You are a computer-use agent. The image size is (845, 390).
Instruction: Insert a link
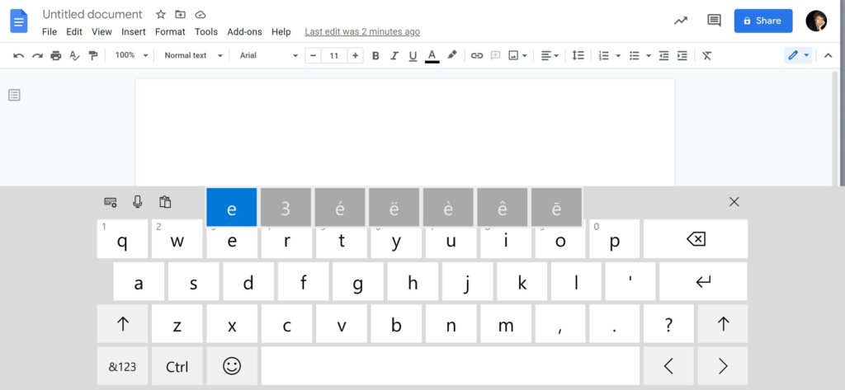click(477, 55)
